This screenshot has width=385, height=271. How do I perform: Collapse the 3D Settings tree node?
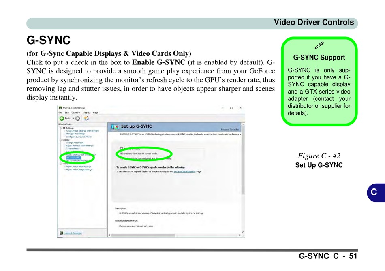click(x=60, y=128)
